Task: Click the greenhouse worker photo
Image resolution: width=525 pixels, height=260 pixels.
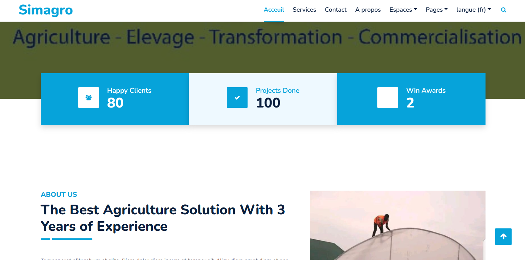Action: pyautogui.click(x=397, y=225)
